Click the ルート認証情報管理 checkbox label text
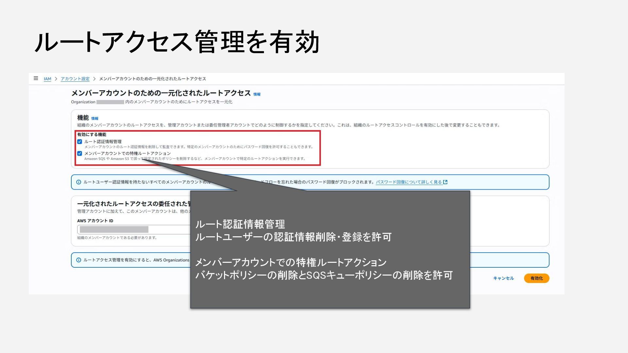The height and width of the screenshot is (353, 628). [x=103, y=142]
